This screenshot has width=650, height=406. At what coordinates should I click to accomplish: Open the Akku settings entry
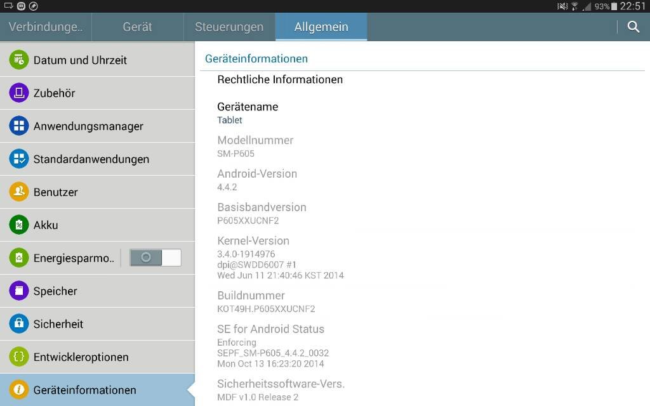tap(97, 225)
